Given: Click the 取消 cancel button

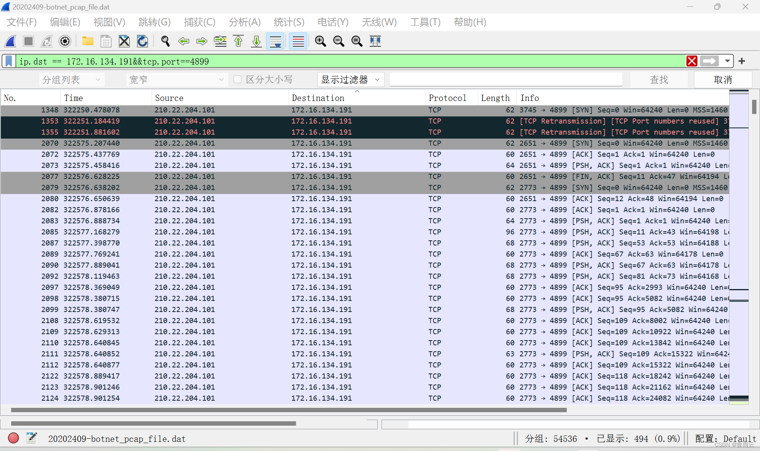Looking at the screenshot, I should tap(723, 80).
